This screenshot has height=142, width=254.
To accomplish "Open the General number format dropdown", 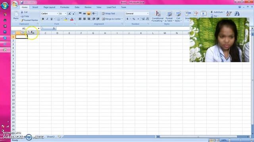I will coord(148,13).
